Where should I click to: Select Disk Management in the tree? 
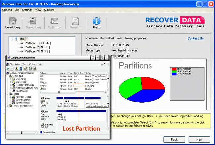[22, 103]
